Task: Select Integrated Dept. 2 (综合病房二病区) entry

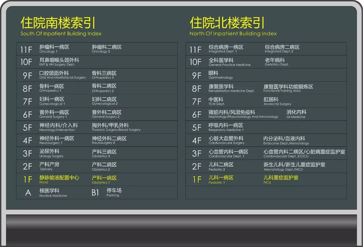Action: (x=282, y=49)
